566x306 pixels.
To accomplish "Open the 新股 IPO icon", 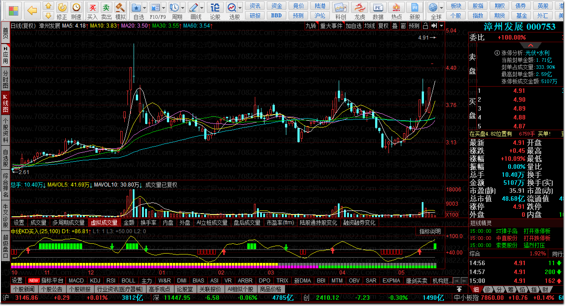I will click(x=415, y=8).
